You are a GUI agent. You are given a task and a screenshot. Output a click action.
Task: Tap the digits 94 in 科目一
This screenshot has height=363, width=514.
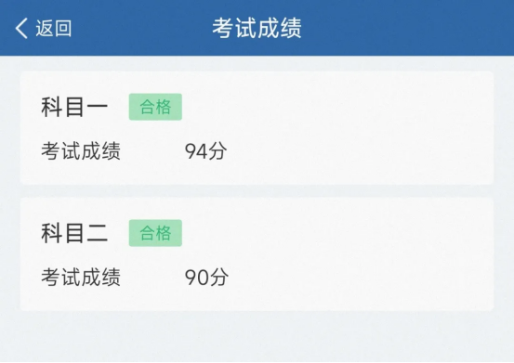[x=196, y=151]
